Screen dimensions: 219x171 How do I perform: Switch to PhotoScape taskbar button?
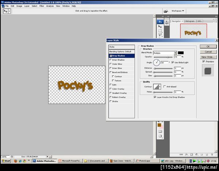click(147, 161)
